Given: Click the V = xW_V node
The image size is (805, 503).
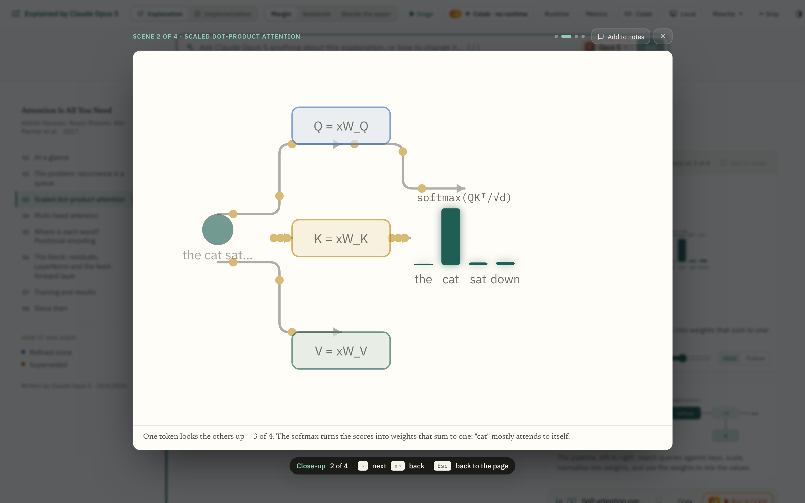Looking at the screenshot, I should pos(341,351).
